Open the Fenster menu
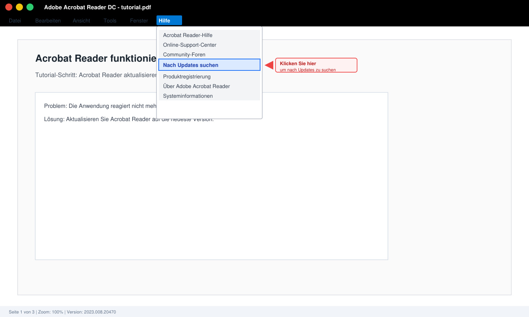This screenshot has height=317, width=529. pyautogui.click(x=139, y=21)
